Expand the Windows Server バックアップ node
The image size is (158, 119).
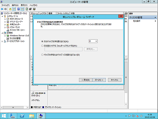[5, 36]
